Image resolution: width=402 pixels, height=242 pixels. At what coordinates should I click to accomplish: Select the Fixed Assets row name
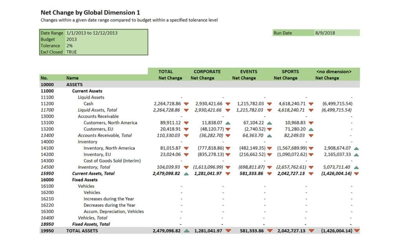[x=85, y=180]
